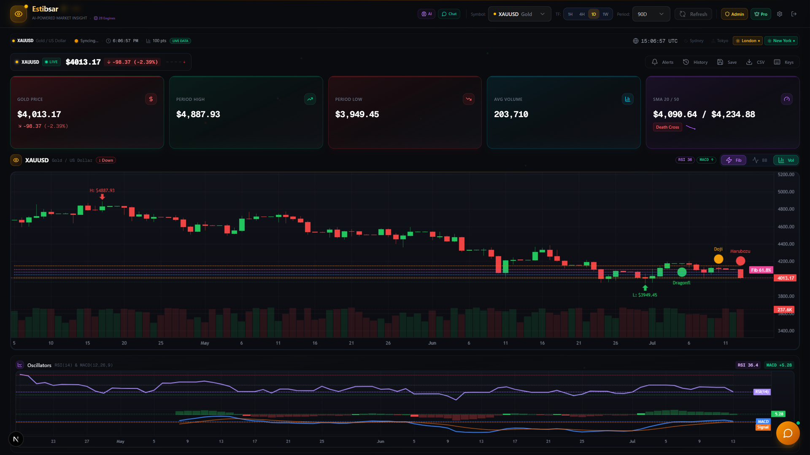Click the LIVE badge next to XAUUSD ticker
810x455 pixels.
(51, 62)
